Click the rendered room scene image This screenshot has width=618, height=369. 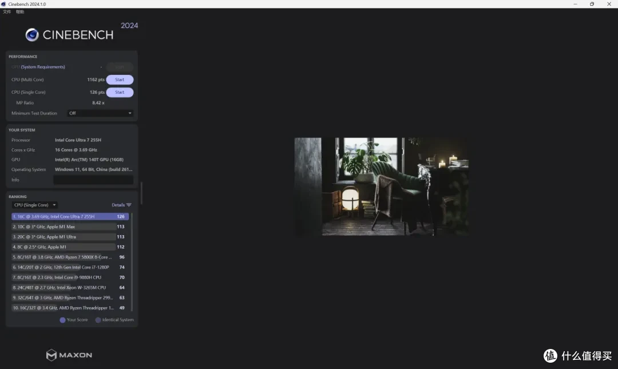[382, 187]
